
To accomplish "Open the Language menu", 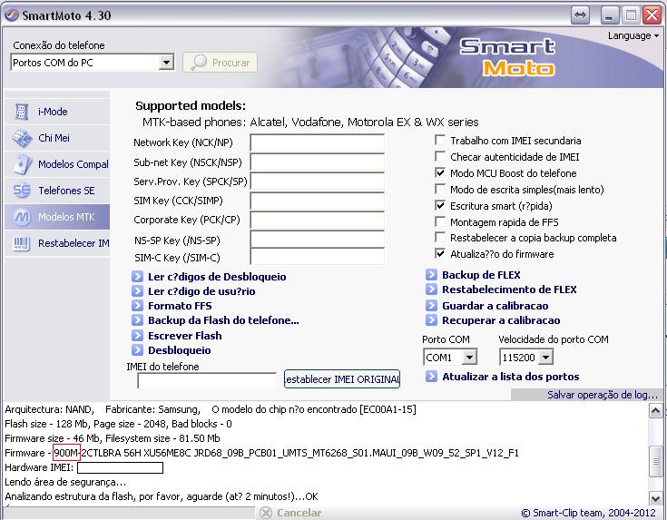I will (633, 35).
